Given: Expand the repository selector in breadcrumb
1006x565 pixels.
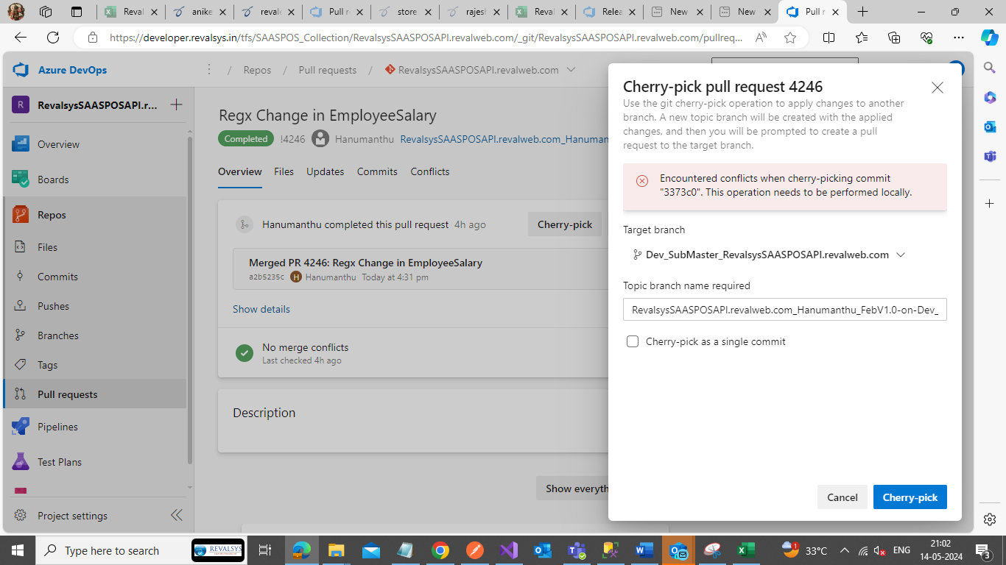Looking at the screenshot, I should coord(571,70).
